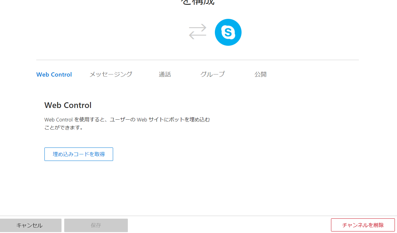Click the 保存 button
The width and height of the screenshot is (397, 233).
click(96, 225)
